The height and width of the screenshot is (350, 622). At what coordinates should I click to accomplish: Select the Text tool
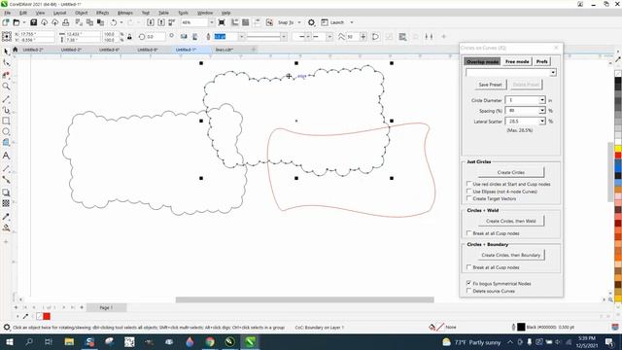click(x=6, y=156)
